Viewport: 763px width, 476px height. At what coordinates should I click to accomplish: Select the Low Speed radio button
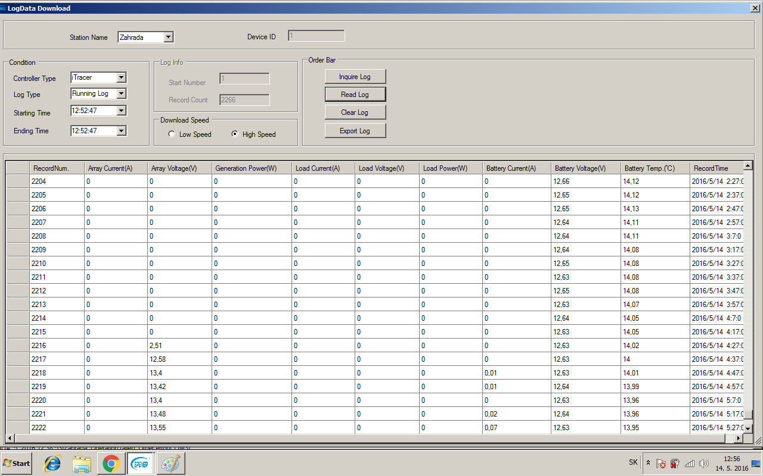click(x=172, y=134)
